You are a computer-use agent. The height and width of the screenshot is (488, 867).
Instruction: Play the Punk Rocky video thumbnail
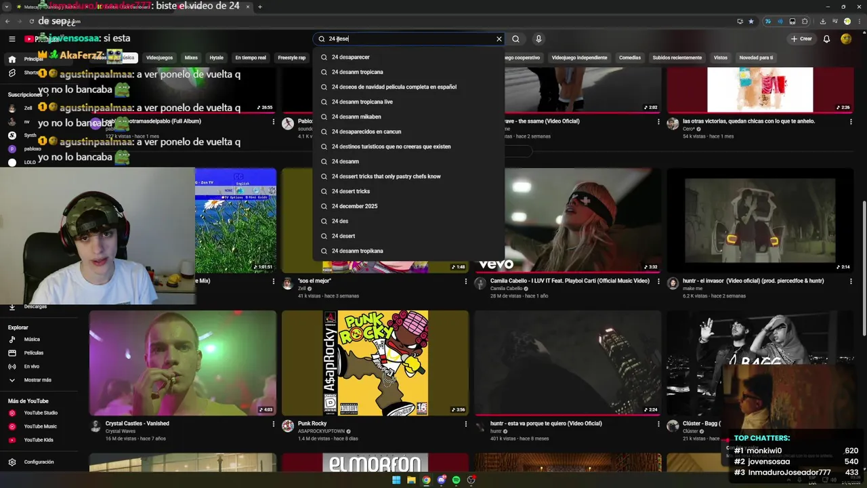(x=375, y=363)
